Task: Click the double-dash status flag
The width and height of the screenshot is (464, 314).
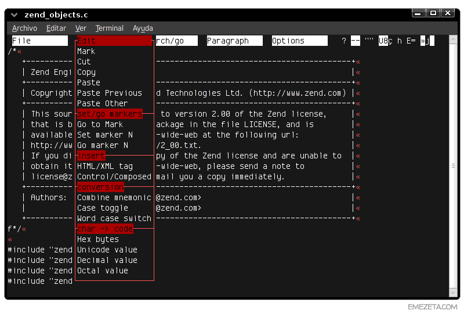Action: click(356, 41)
